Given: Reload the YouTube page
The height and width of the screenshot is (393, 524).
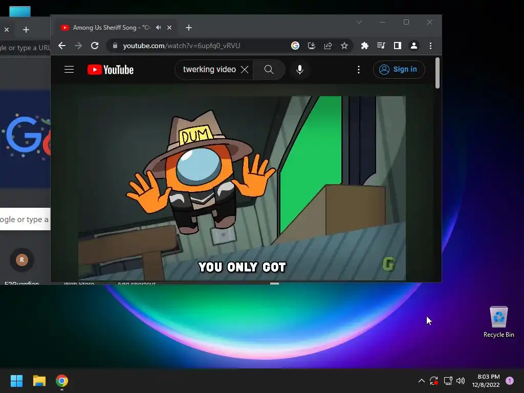Looking at the screenshot, I should tap(95, 46).
